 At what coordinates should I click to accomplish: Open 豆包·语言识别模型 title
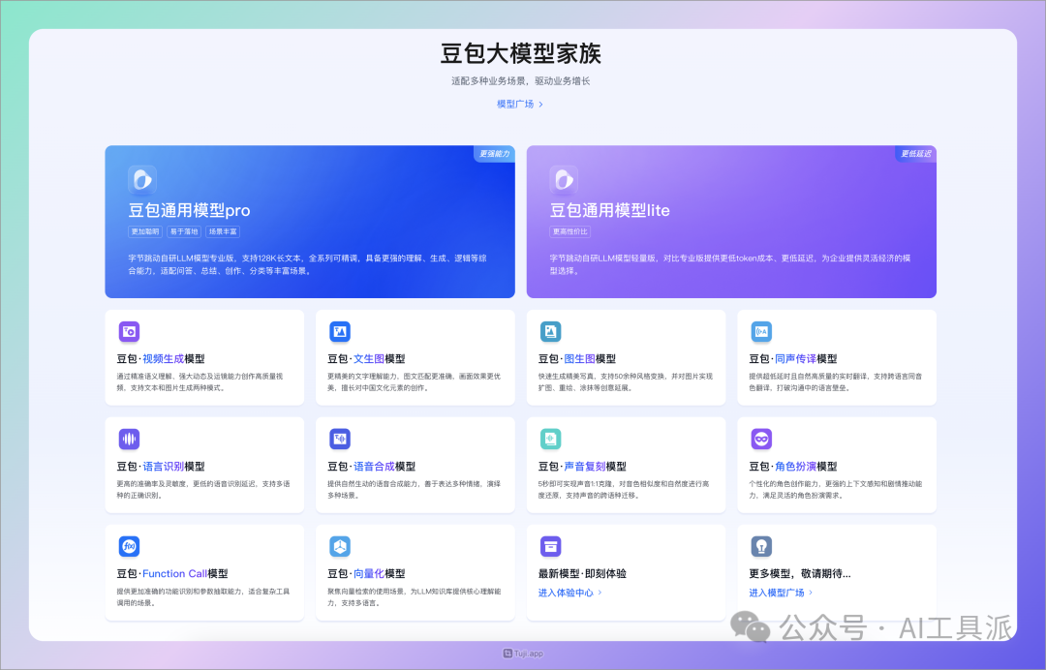tap(161, 466)
